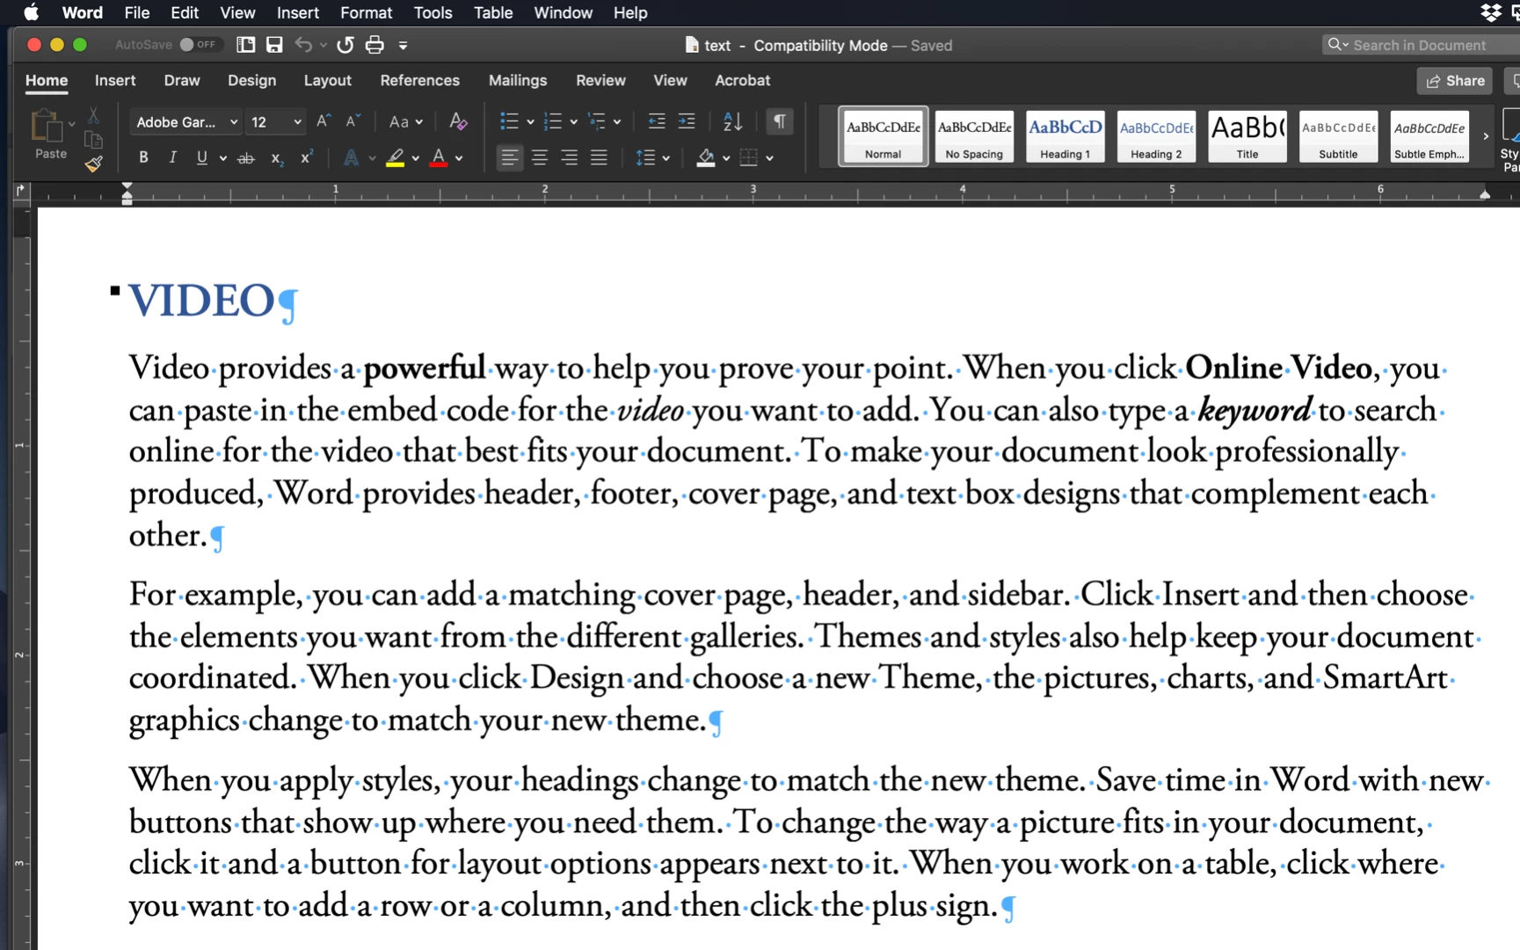Apply superscript formatting
Screen dimensions: 1520x950
307,157
